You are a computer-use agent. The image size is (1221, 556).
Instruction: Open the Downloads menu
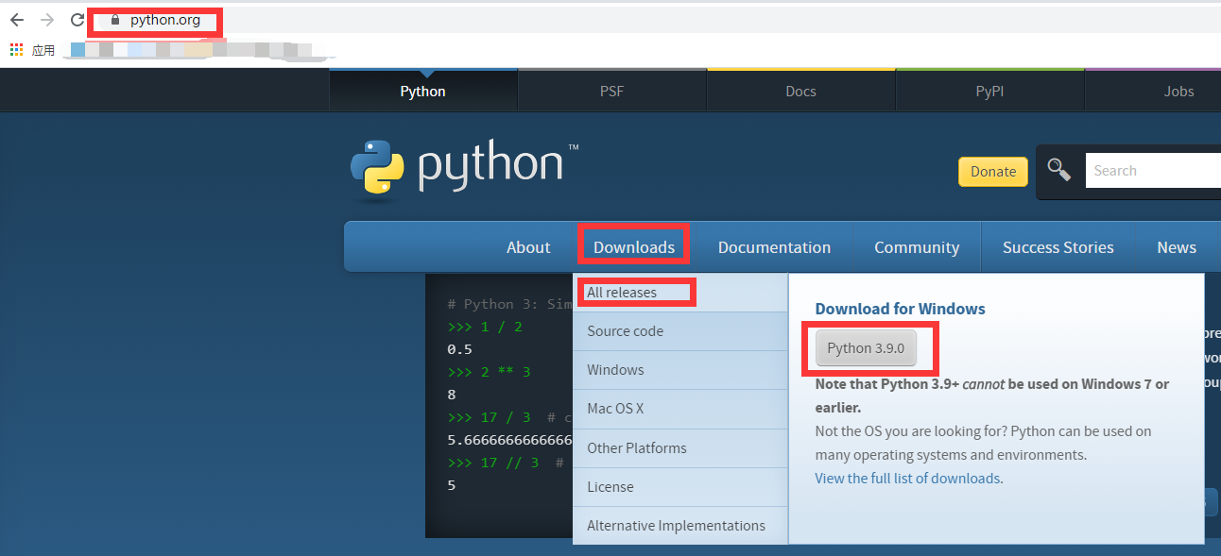[633, 246]
